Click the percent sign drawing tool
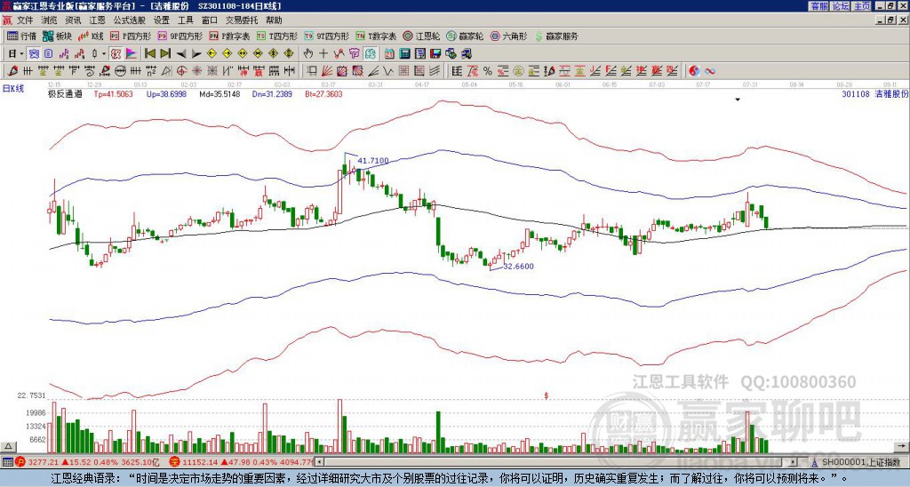910x487 pixels. coord(488,71)
